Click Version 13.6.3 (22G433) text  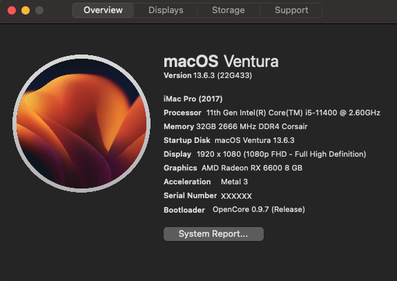click(x=208, y=75)
